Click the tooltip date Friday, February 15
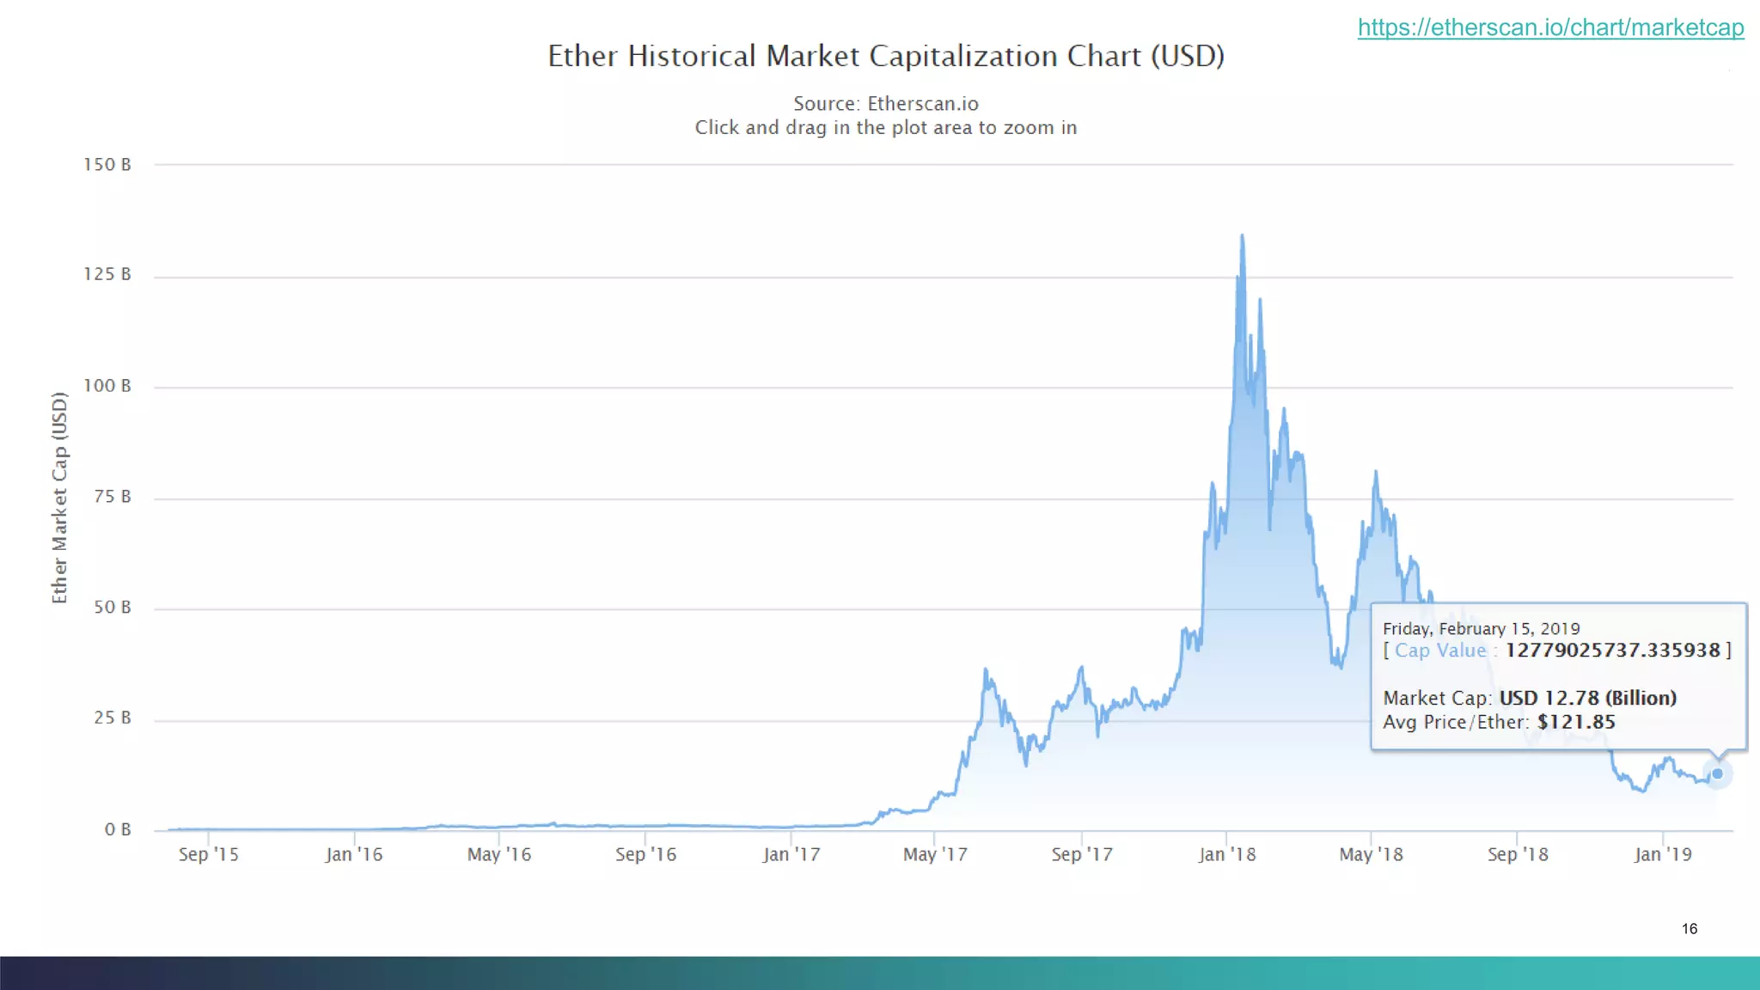Screen dimensions: 1760x990 (x=1481, y=628)
